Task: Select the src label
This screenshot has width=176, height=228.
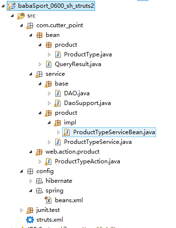Action: coord(32,16)
